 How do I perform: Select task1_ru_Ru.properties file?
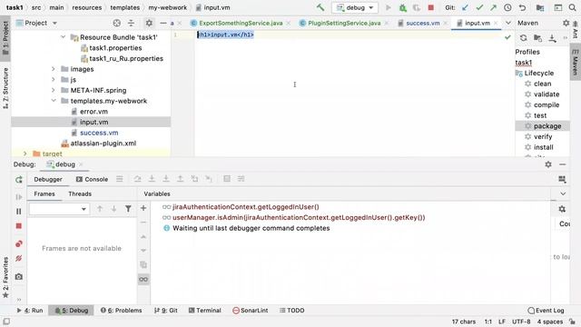tap(126, 58)
